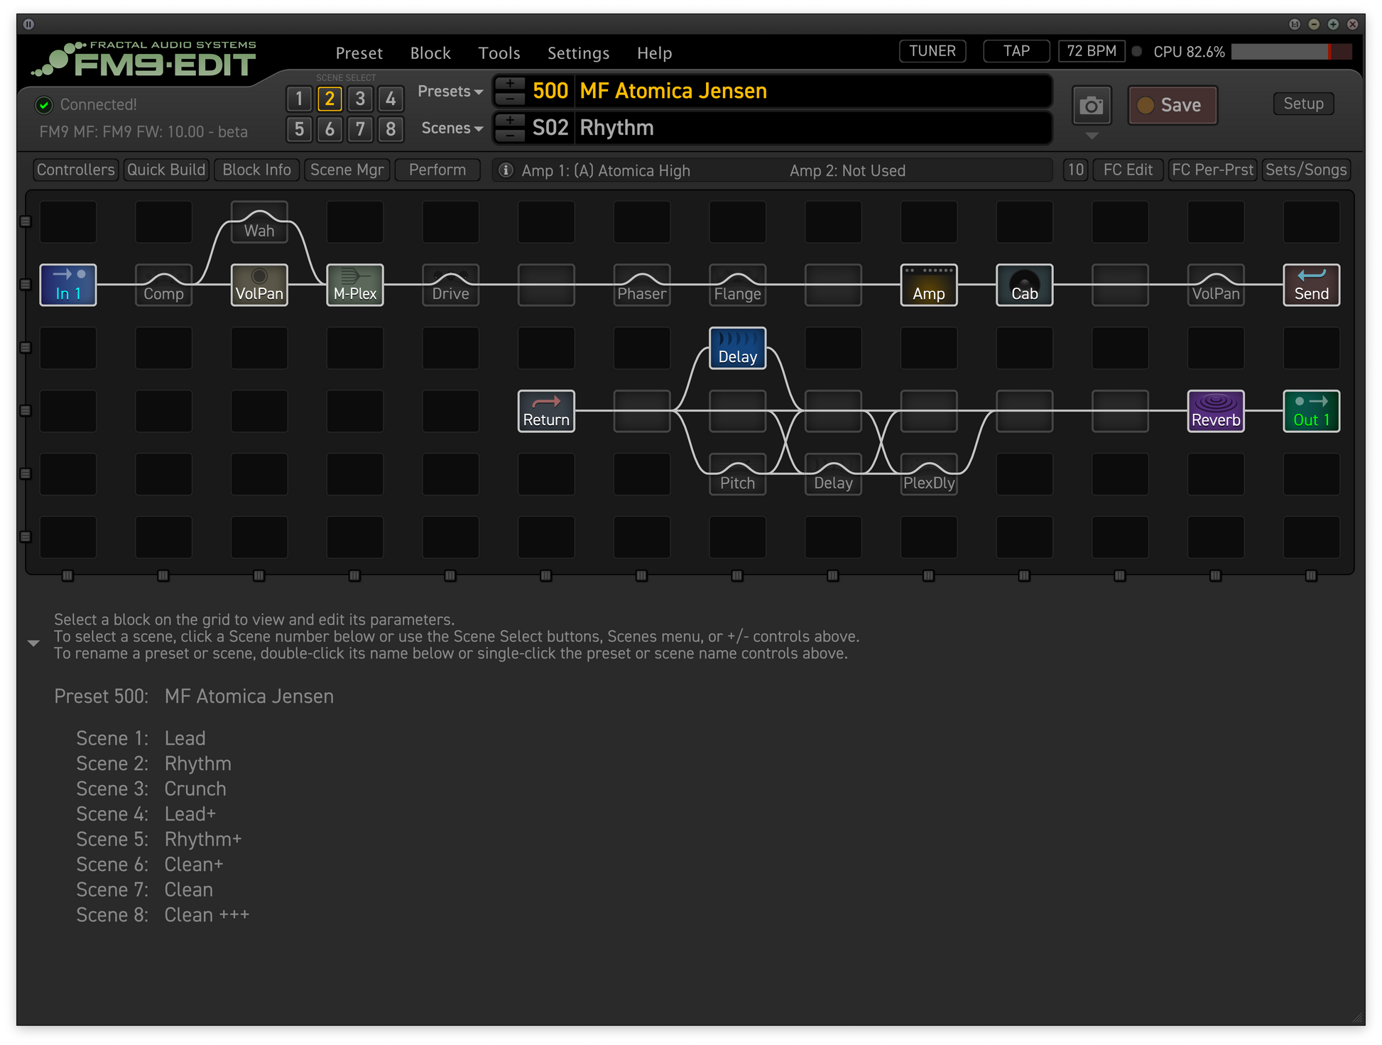Select scene button 8

pyautogui.click(x=391, y=129)
